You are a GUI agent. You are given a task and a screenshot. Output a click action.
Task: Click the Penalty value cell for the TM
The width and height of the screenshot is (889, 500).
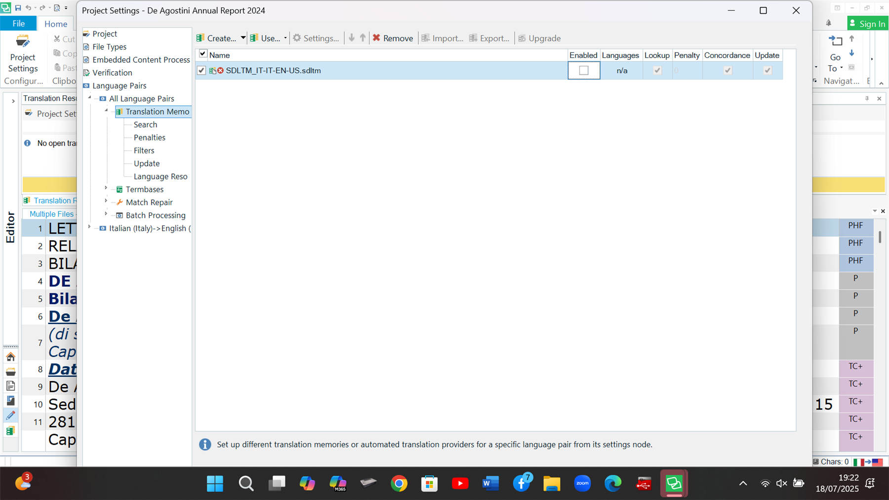[x=687, y=71]
